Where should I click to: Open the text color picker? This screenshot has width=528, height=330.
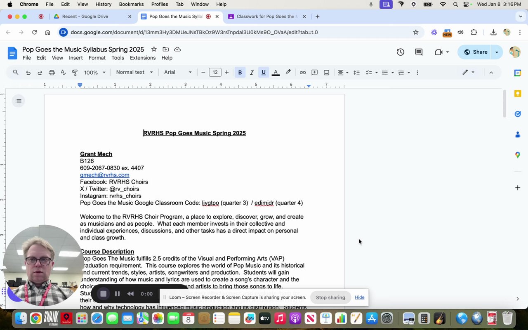(276, 73)
